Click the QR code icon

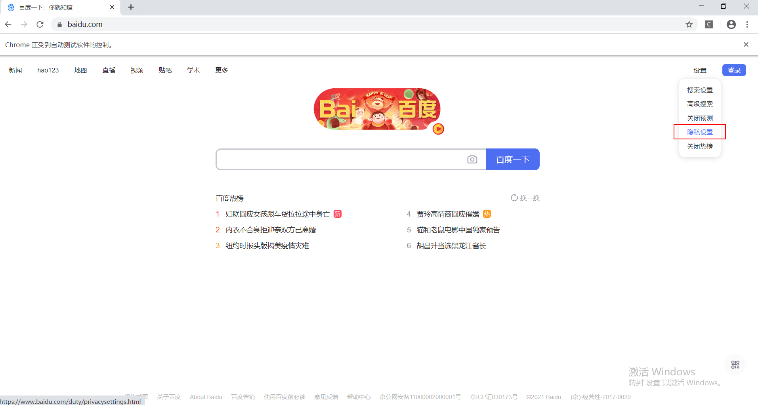[x=735, y=364]
